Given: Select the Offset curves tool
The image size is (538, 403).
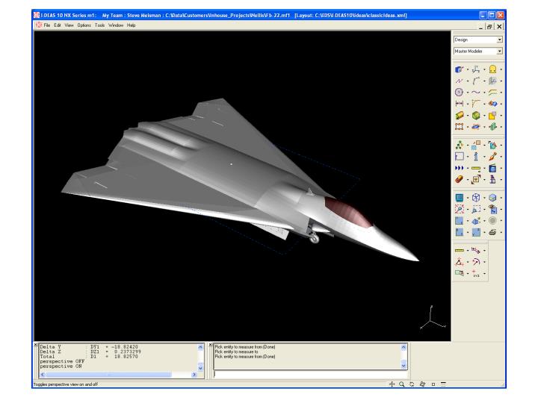Looking at the screenshot, I should tap(492, 93).
